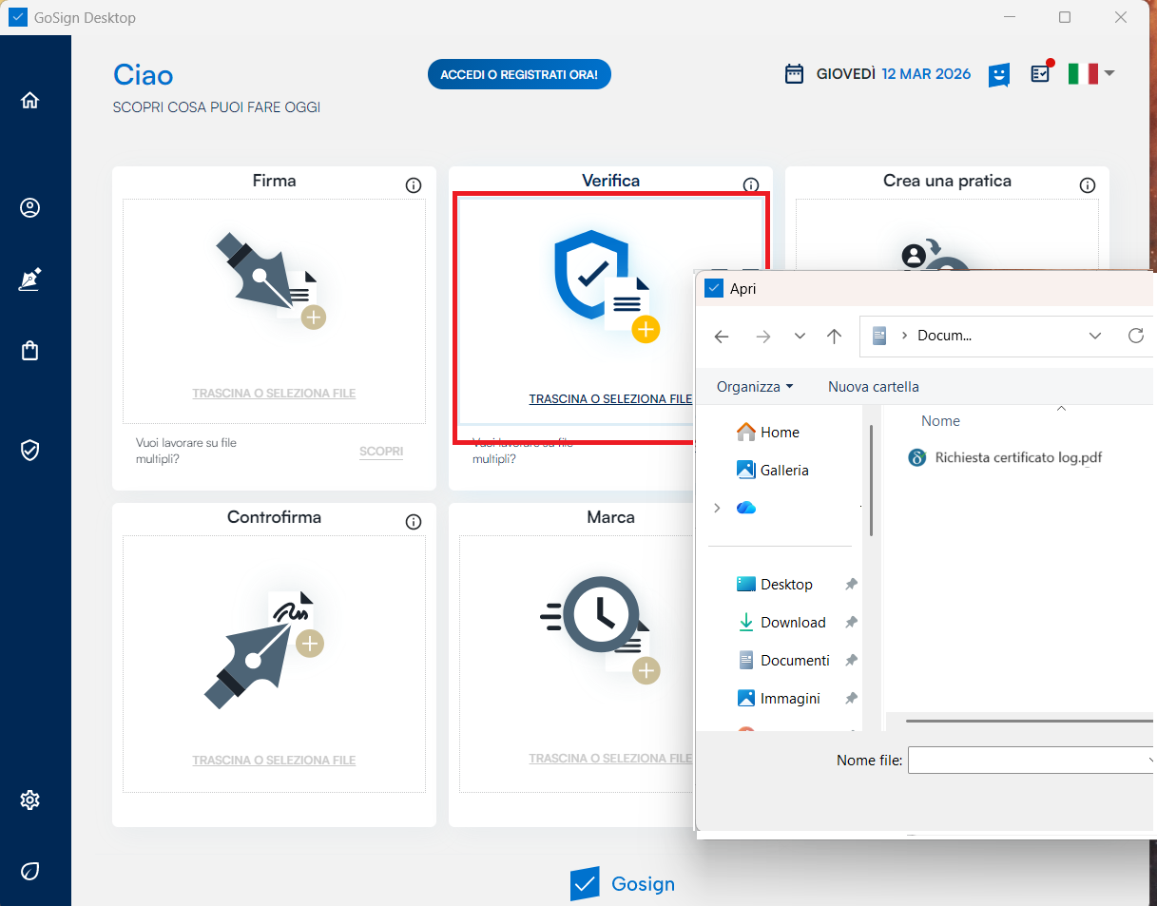Click the leaf icon at sidebar bottom
This screenshot has width=1157, height=906.
(x=29, y=871)
